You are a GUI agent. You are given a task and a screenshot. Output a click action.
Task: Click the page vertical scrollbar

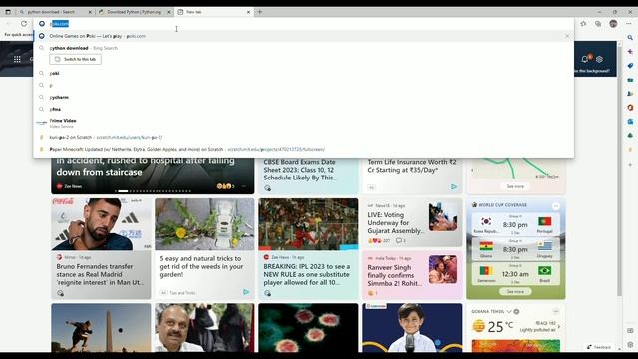(x=619, y=171)
